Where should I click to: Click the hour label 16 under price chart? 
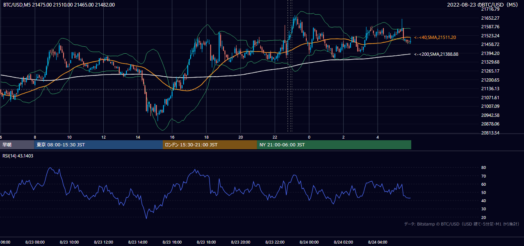(172, 137)
